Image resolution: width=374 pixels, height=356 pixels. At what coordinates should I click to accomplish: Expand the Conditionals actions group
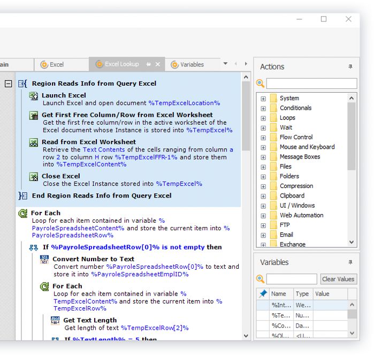263,109
